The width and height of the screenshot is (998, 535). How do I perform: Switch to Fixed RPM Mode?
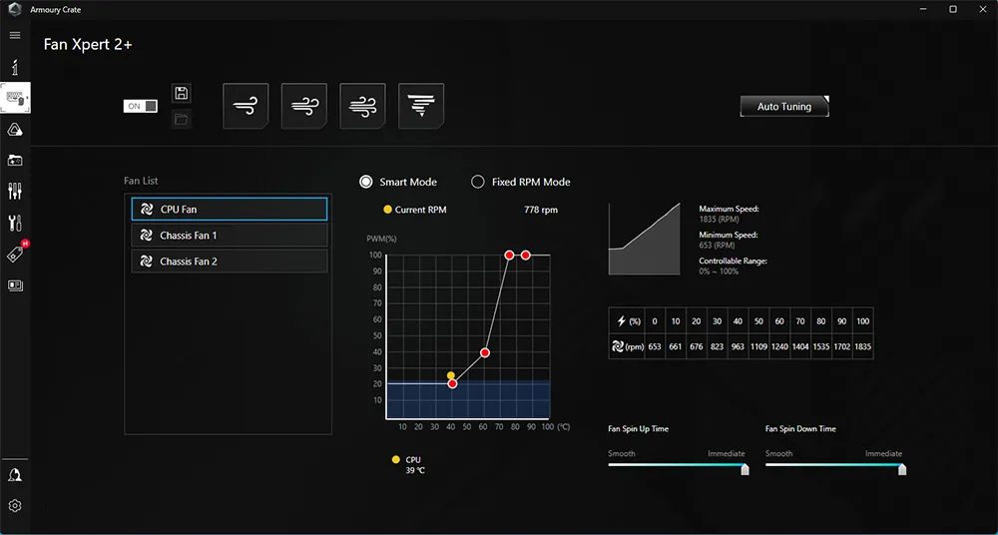(x=478, y=182)
